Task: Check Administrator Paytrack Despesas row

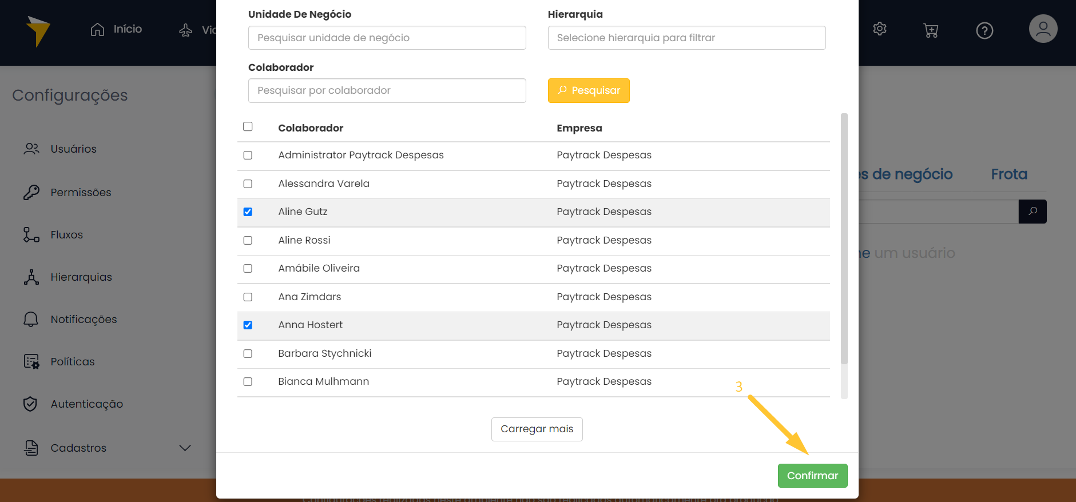Action: pyautogui.click(x=248, y=156)
